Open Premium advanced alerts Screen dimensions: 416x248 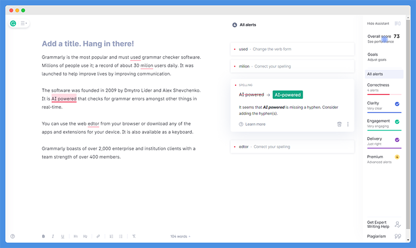(x=384, y=159)
